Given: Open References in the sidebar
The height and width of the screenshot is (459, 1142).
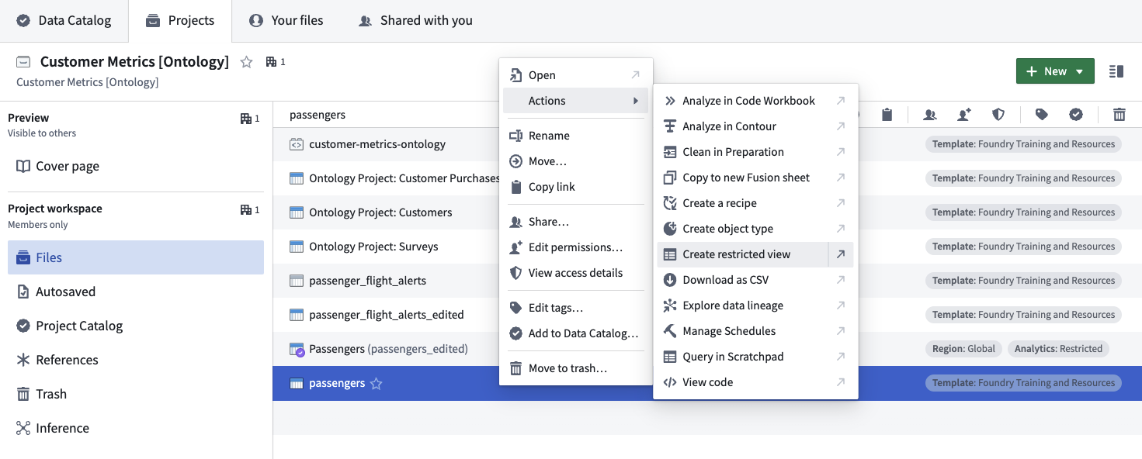Looking at the screenshot, I should 136,360.
